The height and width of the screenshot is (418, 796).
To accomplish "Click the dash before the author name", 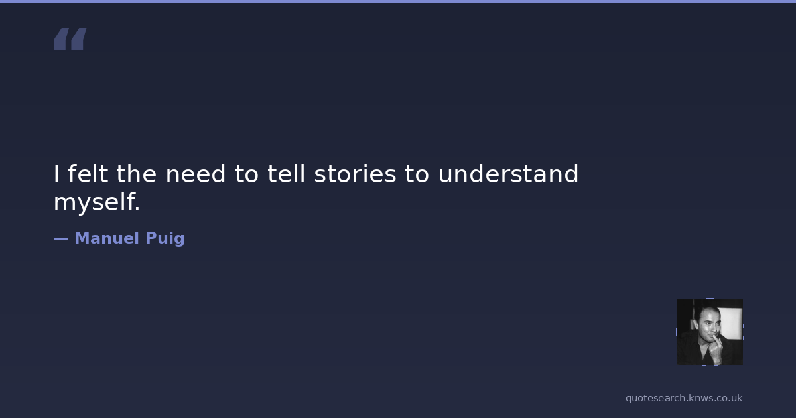I will [60, 238].
